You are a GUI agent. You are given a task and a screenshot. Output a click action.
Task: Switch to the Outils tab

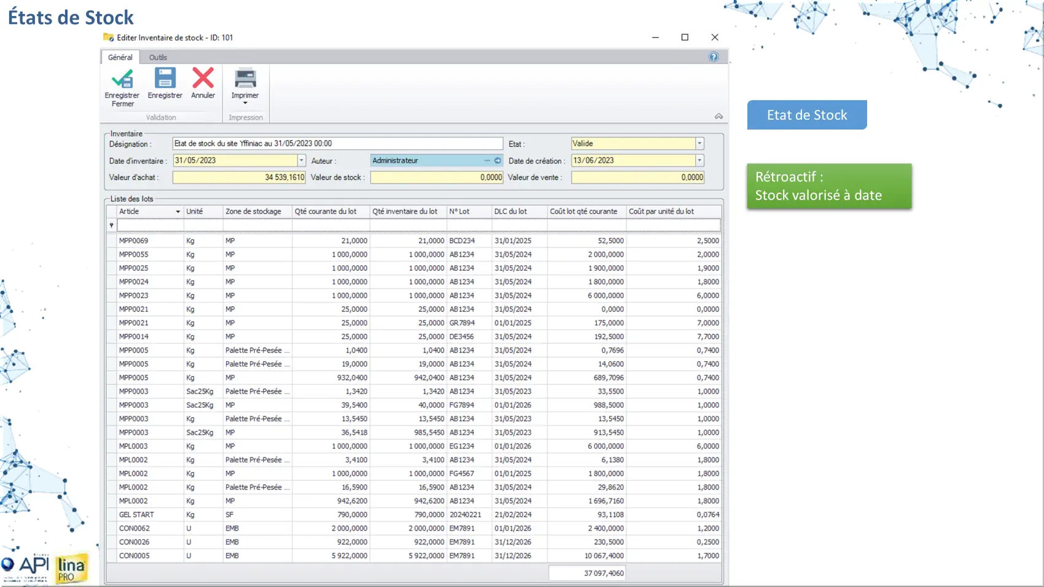click(x=158, y=57)
